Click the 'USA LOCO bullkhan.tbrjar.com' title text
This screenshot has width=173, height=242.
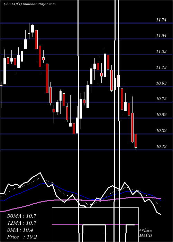pos(29,4)
